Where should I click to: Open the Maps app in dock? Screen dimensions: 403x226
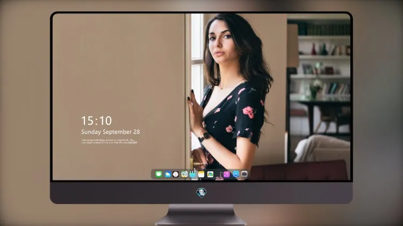click(x=184, y=174)
